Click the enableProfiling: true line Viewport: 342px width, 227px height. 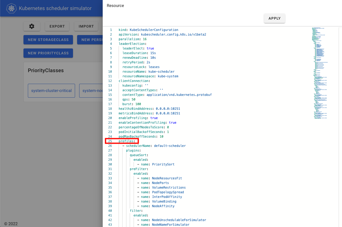coord(138,118)
